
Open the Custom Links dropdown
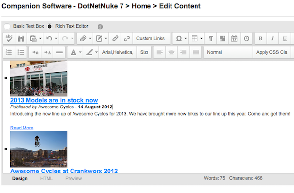[151, 38]
